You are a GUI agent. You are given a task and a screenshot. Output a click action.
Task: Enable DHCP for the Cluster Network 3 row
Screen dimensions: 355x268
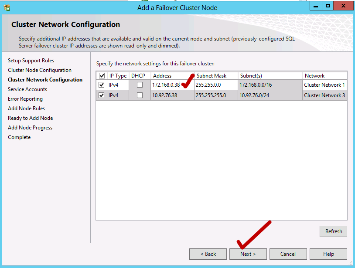[x=139, y=95]
